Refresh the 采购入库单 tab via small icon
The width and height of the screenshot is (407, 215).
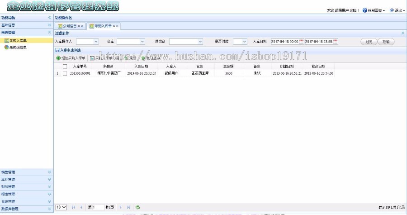114,26
